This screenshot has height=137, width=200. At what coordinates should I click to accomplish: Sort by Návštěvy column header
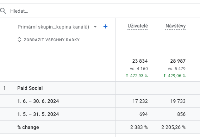tap(175, 26)
